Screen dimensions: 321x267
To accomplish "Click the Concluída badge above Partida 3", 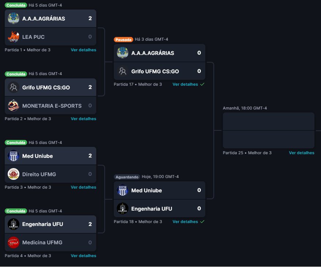I will click(x=16, y=142).
